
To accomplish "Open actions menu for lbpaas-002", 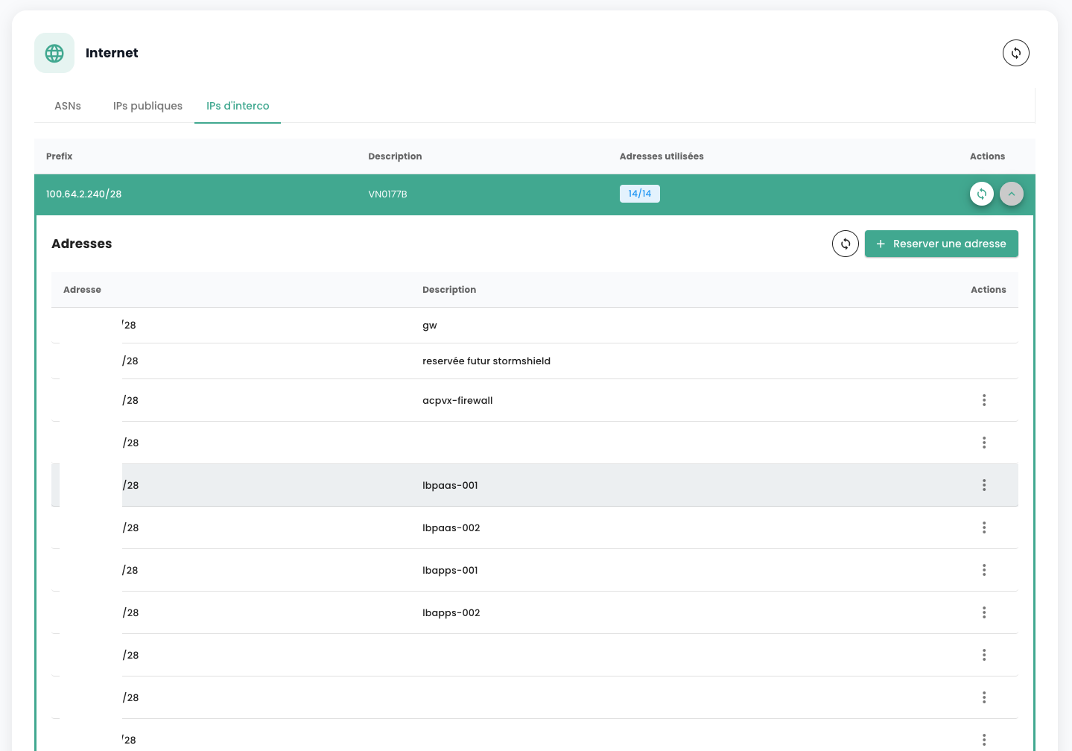I will (983, 527).
